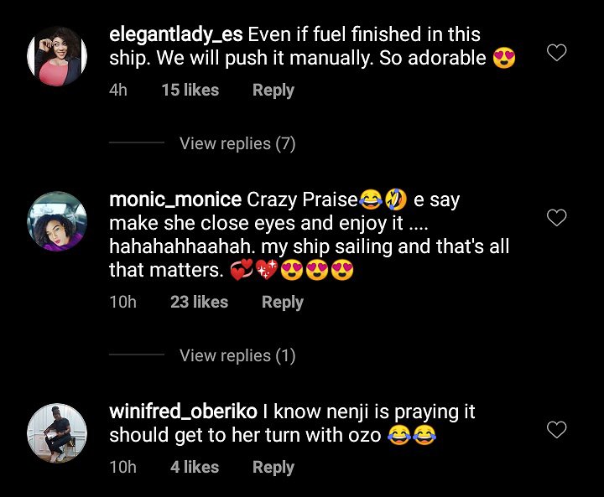Tap heart on monic_monice's comment

click(556, 219)
